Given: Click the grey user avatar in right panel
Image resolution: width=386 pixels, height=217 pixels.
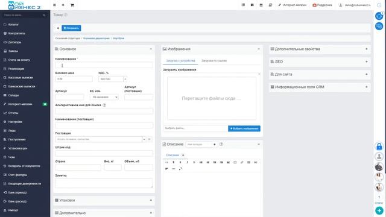Looking at the screenshot, I should pos(379,157).
